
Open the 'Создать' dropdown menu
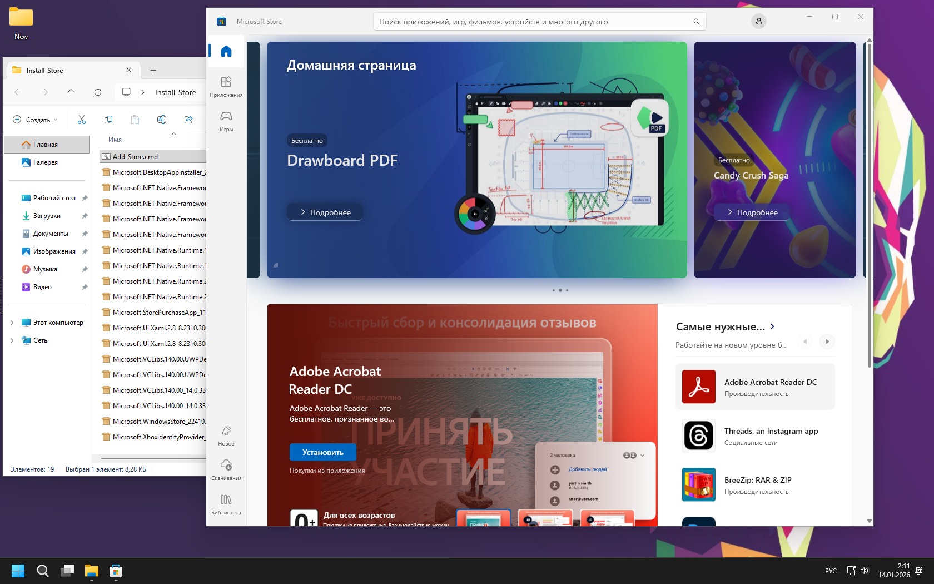coord(36,120)
